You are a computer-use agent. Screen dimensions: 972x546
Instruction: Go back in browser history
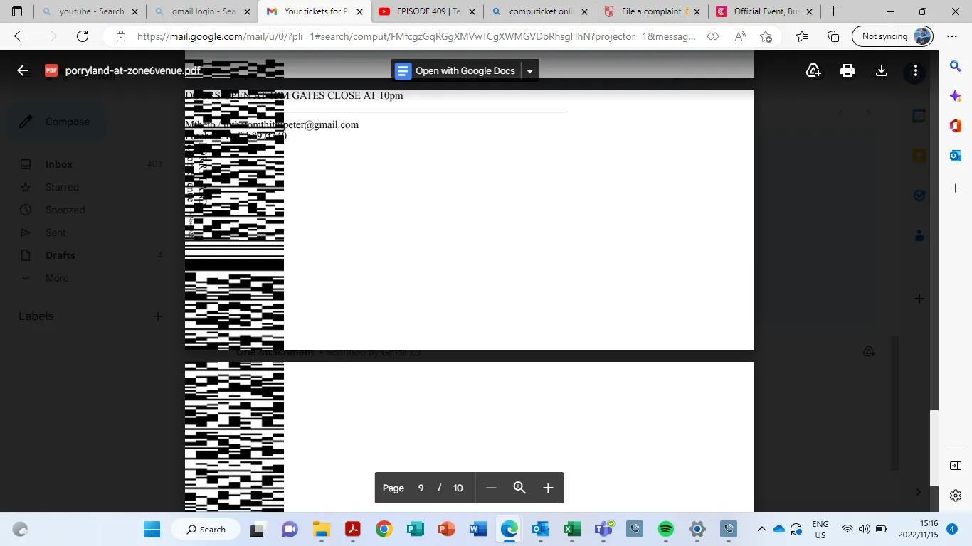(x=20, y=36)
